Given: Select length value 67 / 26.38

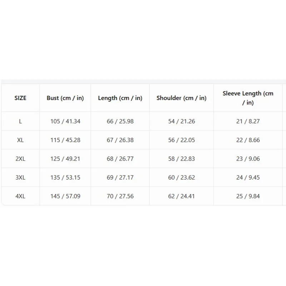Looking at the screenshot, I should [120, 140].
